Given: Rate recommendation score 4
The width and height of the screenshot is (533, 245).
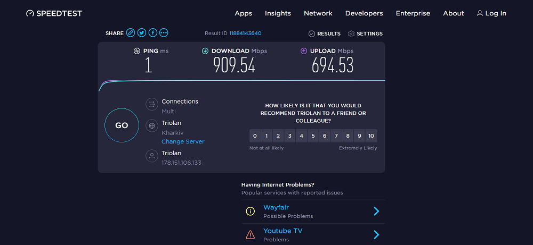Looking at the screenshot, I should [x=301, y=136].
